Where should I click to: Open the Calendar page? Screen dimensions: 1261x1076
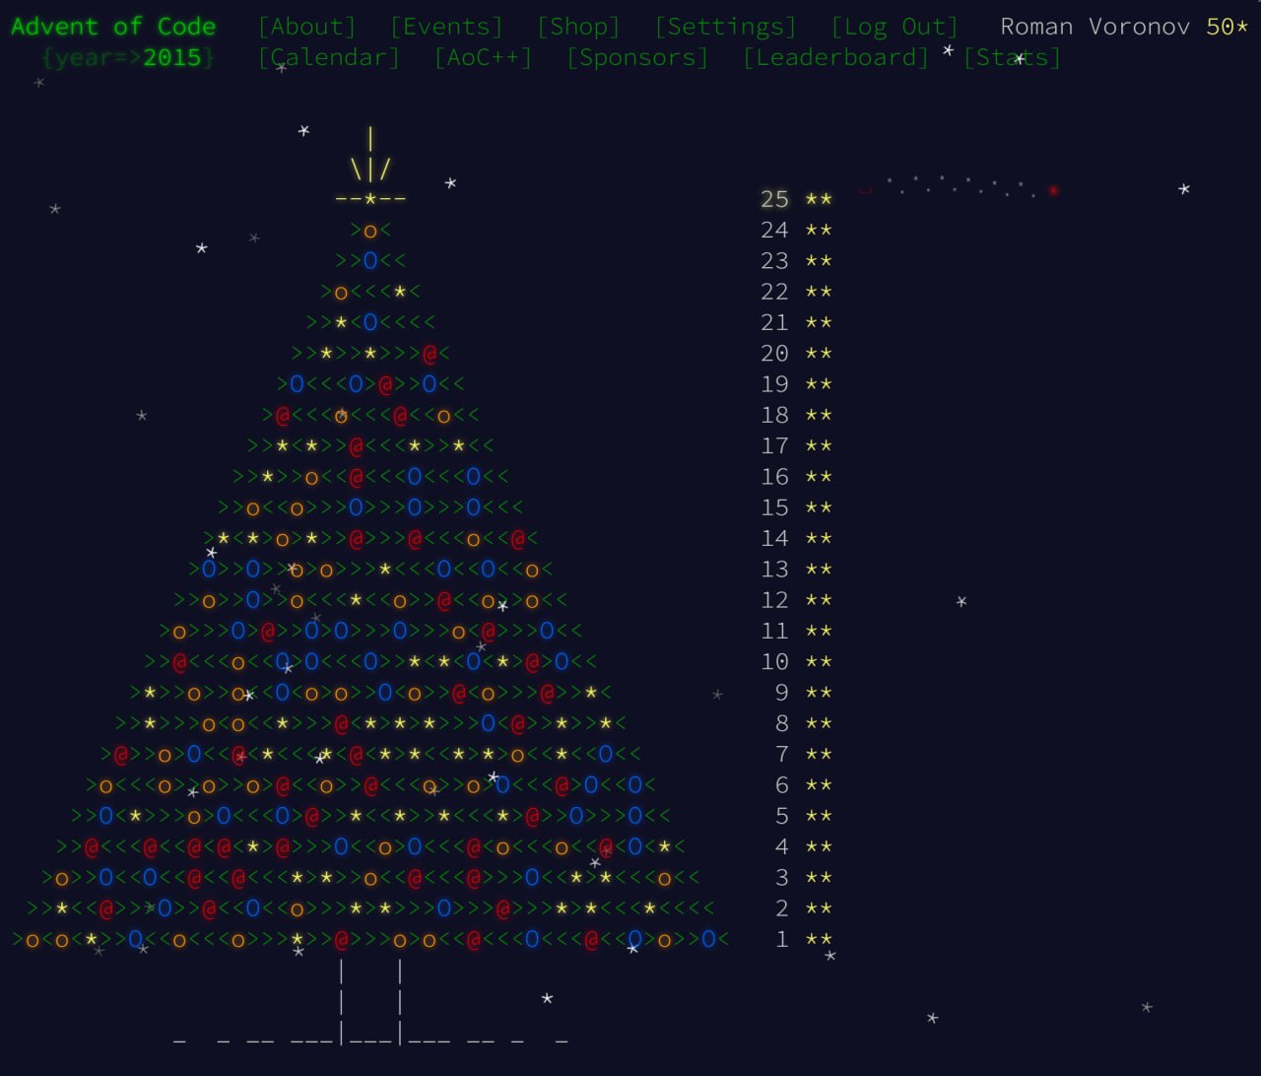coord(329,57)
